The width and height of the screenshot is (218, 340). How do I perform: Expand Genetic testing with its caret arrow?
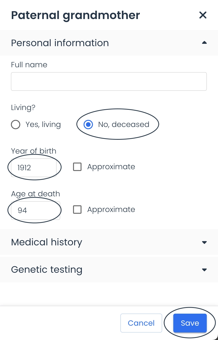point(204,270)
